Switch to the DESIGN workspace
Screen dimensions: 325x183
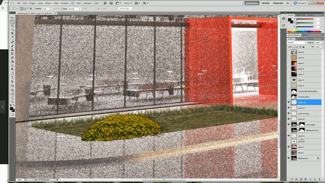[x=266, y=3]
